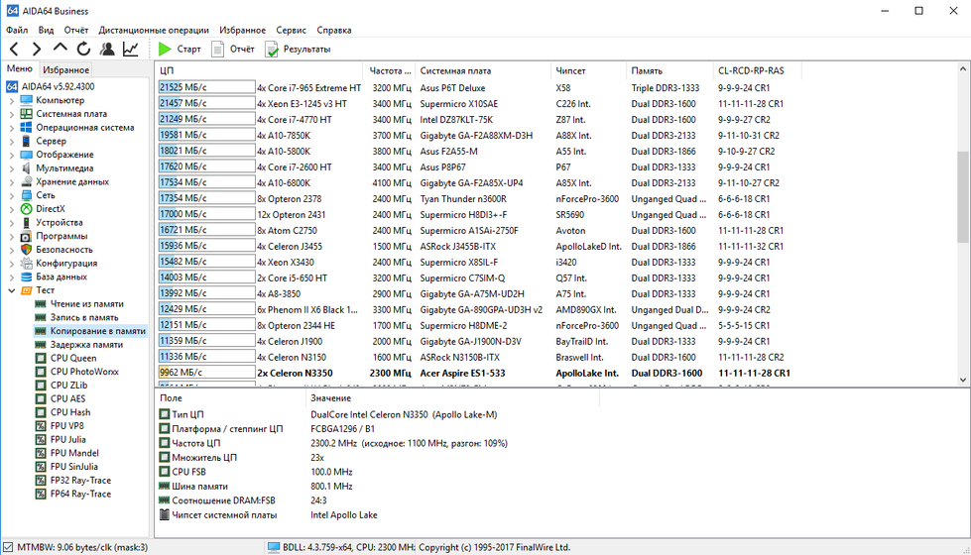971x555 pixels.
Task: Click the Refresh icon in toolbar
Action: 83,49
